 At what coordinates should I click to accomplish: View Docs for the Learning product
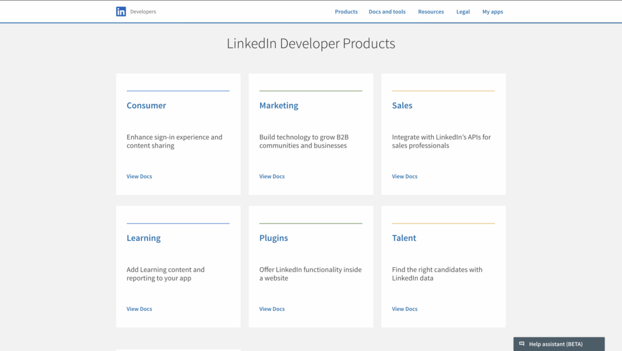click(x=139, y=308)
